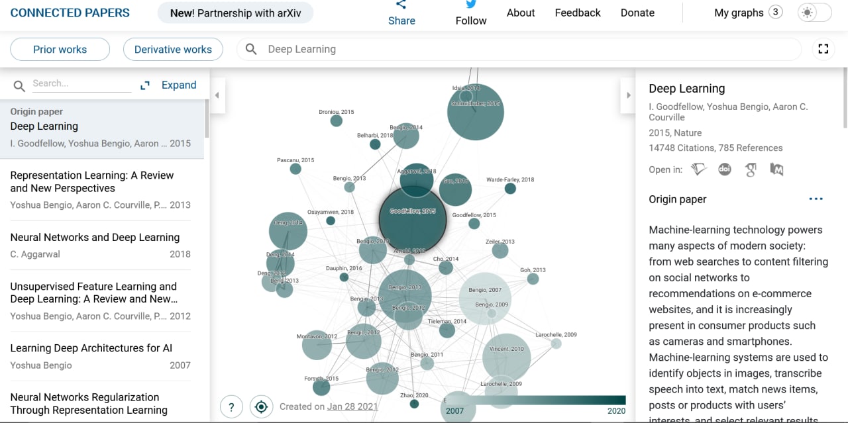The width and height of the screenshot is (848, 423).
Task: Click the paper list Search field
Action: click(x=81, y=84)
